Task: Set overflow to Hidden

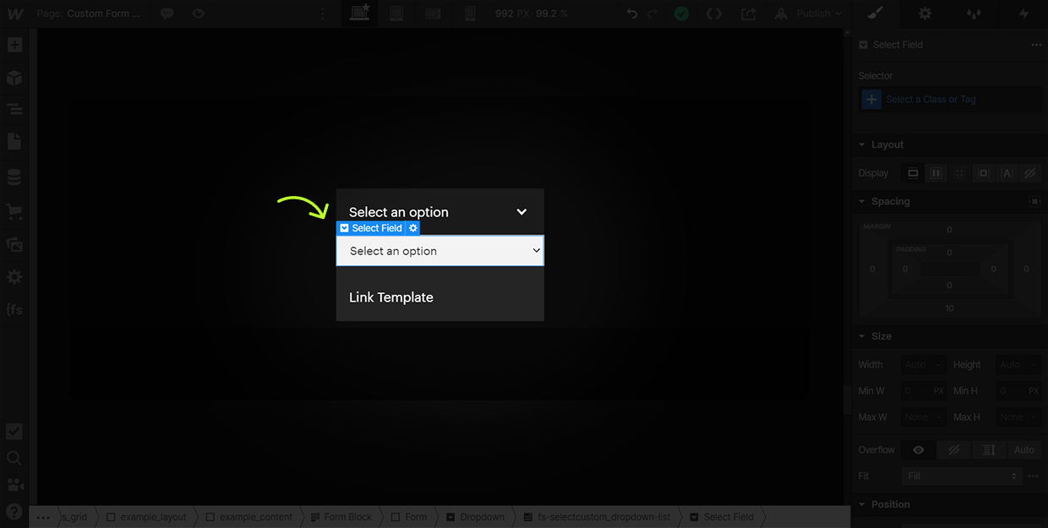Action: click(x=954, y=450)
